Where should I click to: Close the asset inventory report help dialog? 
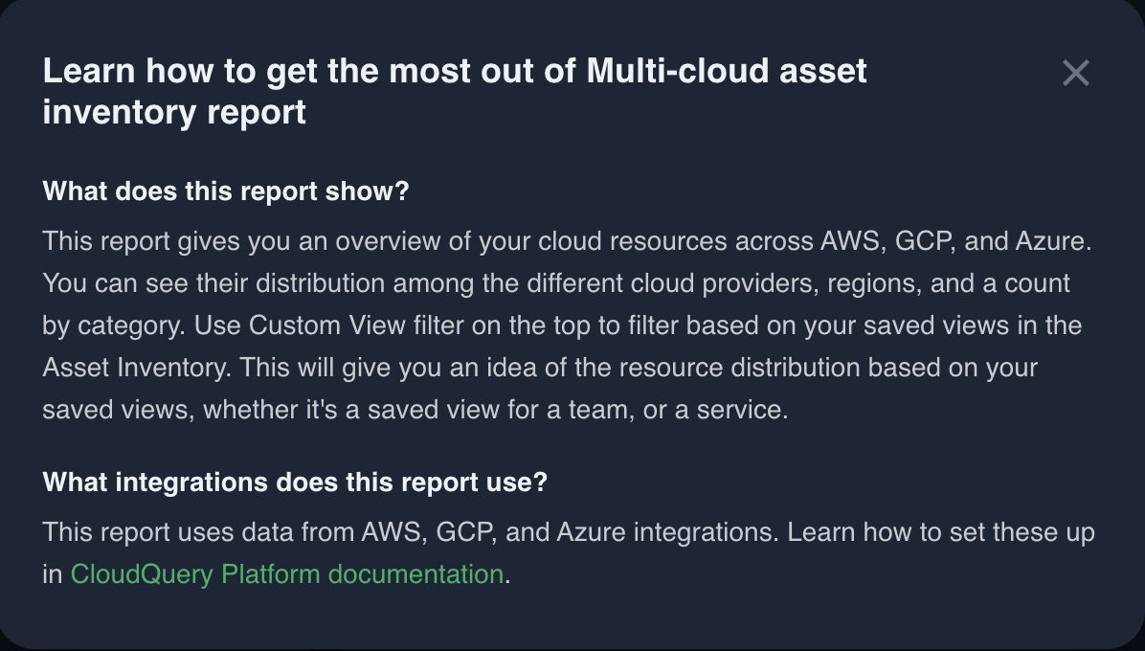[x=1076, y=73]
